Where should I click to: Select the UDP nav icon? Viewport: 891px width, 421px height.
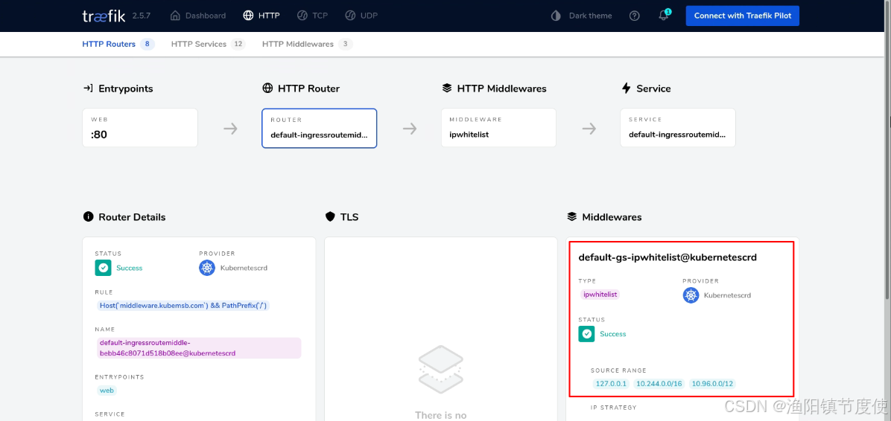pyautogui.click(x=351, y=16)
